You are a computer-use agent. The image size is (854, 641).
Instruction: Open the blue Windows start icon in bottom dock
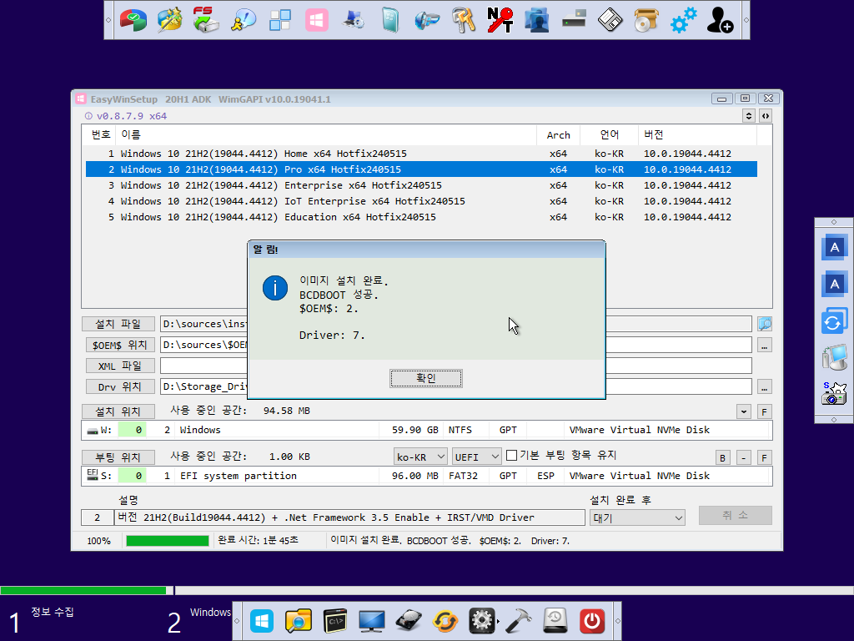[262, 621]
